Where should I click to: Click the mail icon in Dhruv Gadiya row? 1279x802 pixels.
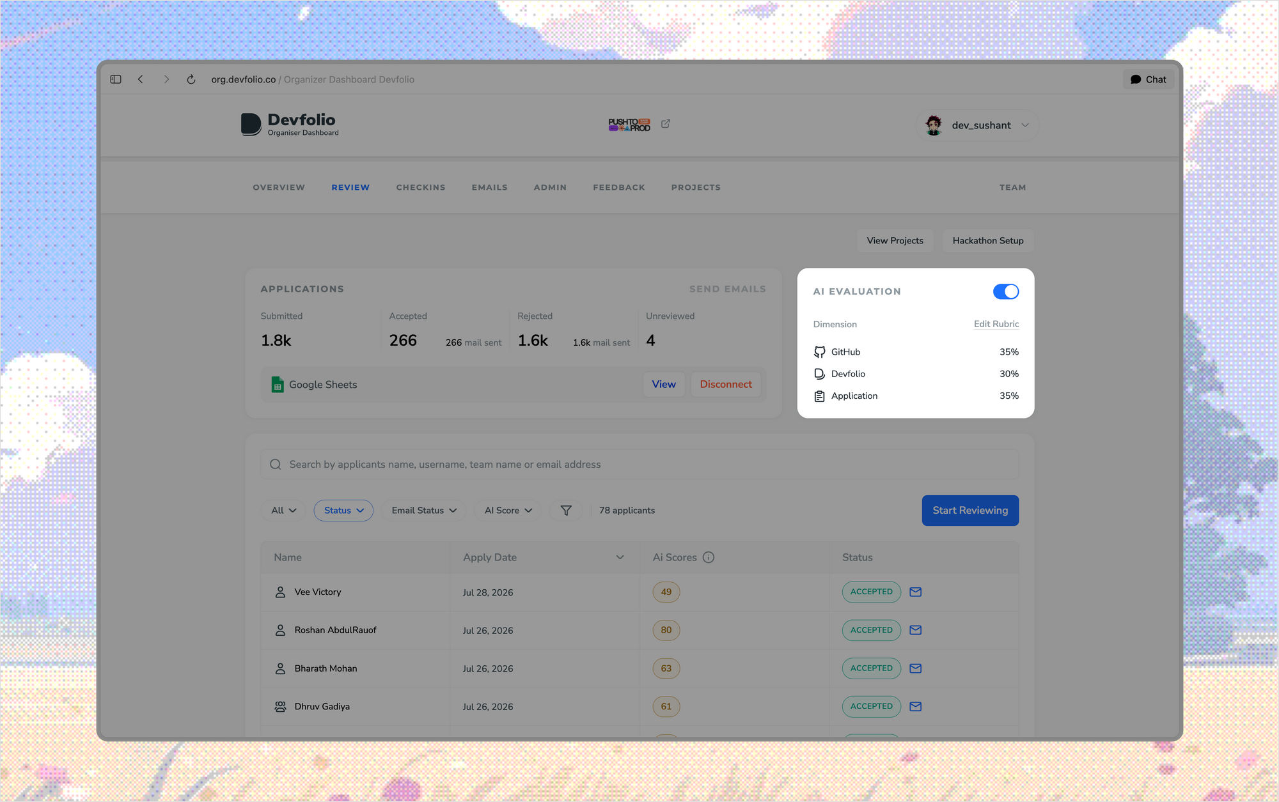tap(916, 707)
